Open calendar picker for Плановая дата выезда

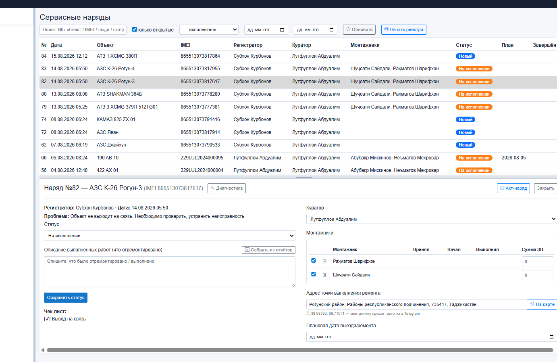point(551,337)
